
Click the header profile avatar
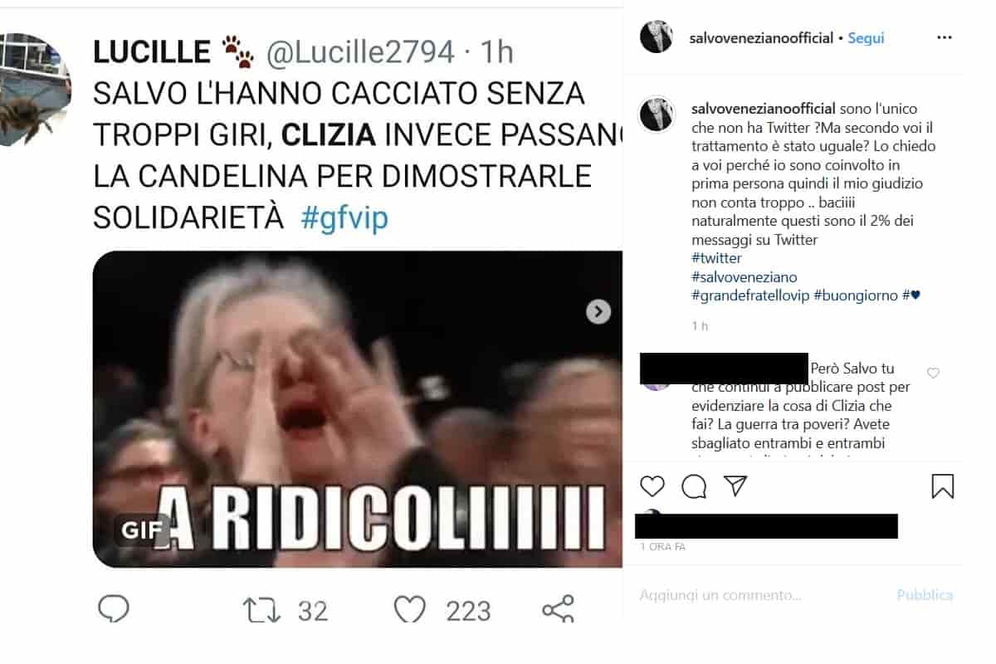[x=656, y=37]
